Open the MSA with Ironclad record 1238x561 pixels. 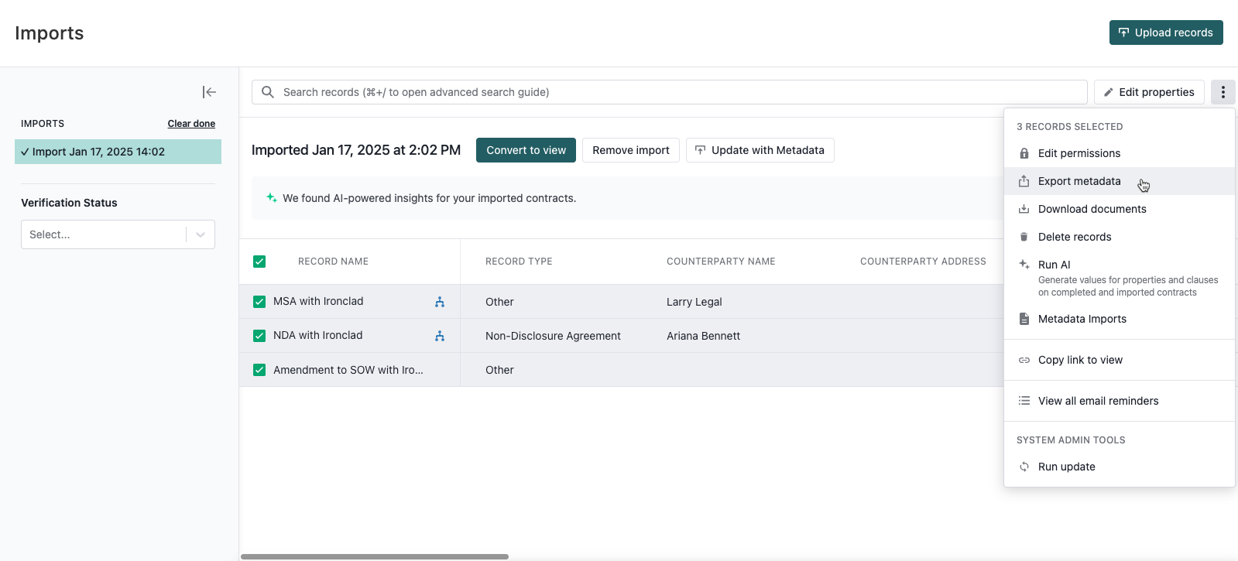click(318, 301)
